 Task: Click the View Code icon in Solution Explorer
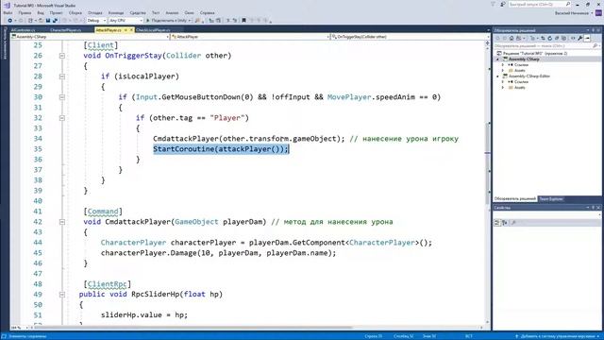573,38
